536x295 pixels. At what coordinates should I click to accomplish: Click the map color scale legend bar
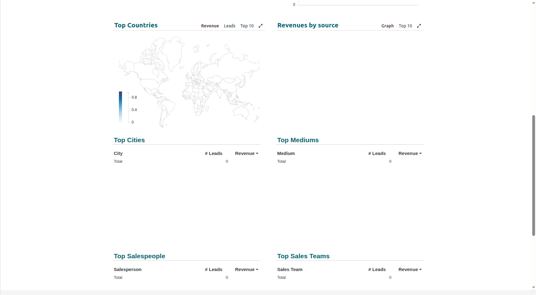click(120, 107)
